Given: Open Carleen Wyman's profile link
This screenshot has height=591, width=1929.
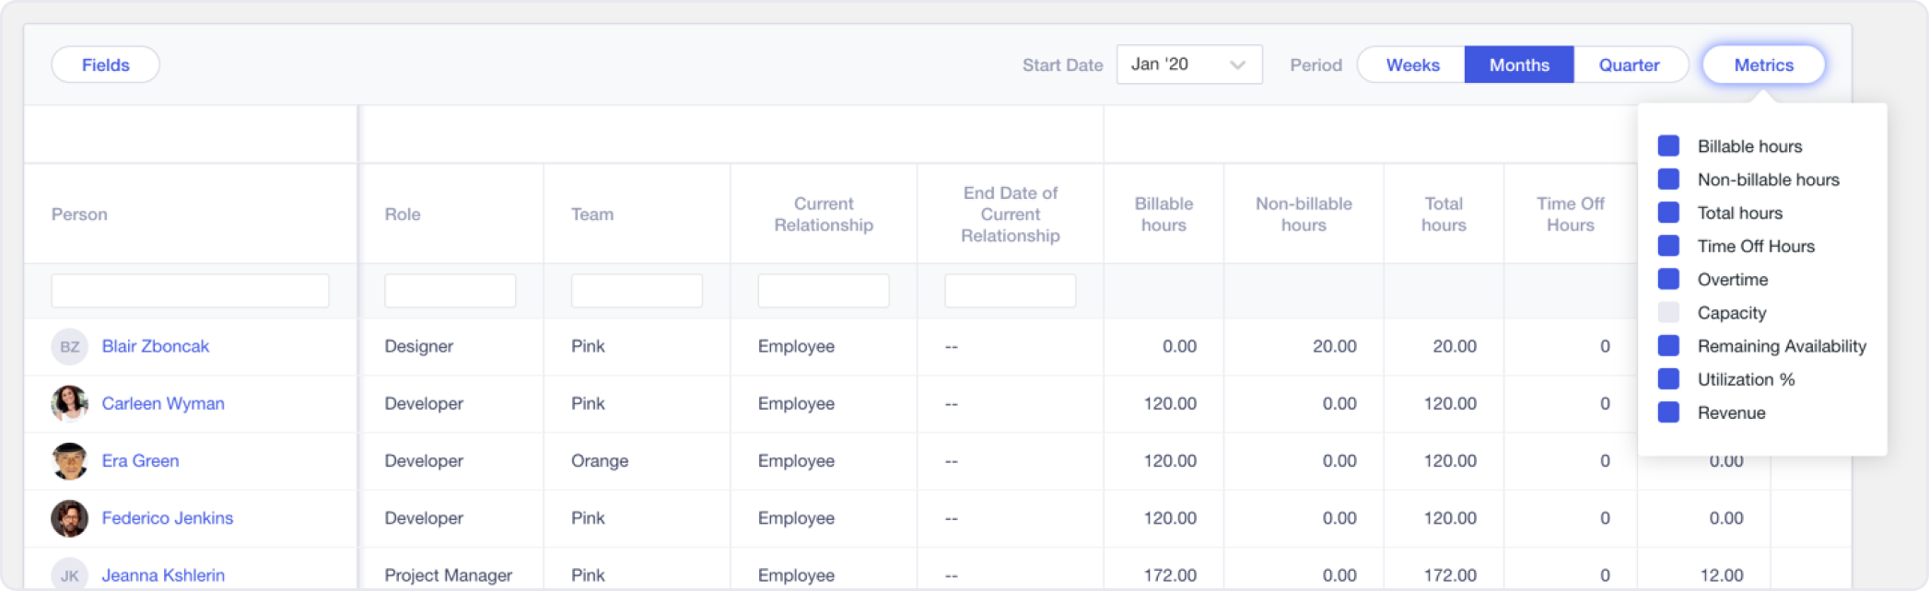Looking at the screenshot, I should pos(163,404).
